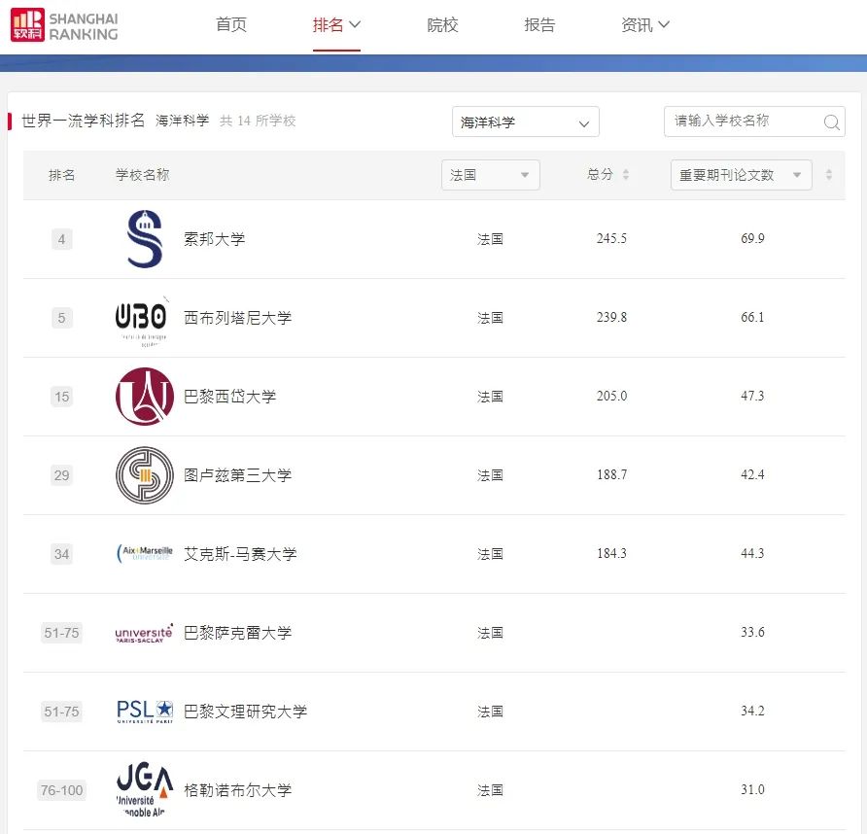Click indicator value 66.1
867x834 pixels.
752,317
